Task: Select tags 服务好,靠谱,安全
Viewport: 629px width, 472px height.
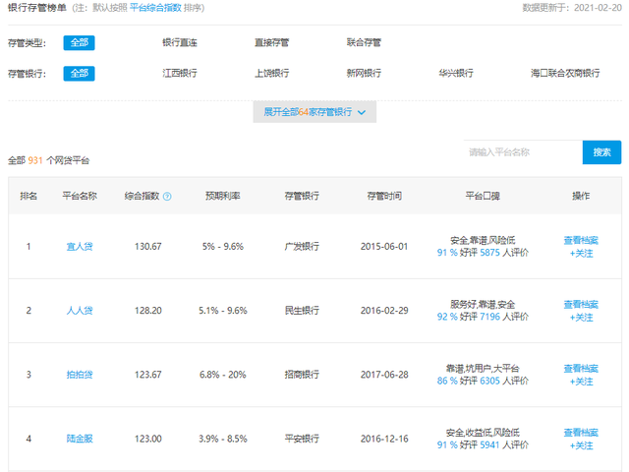Action: (483, 304)
